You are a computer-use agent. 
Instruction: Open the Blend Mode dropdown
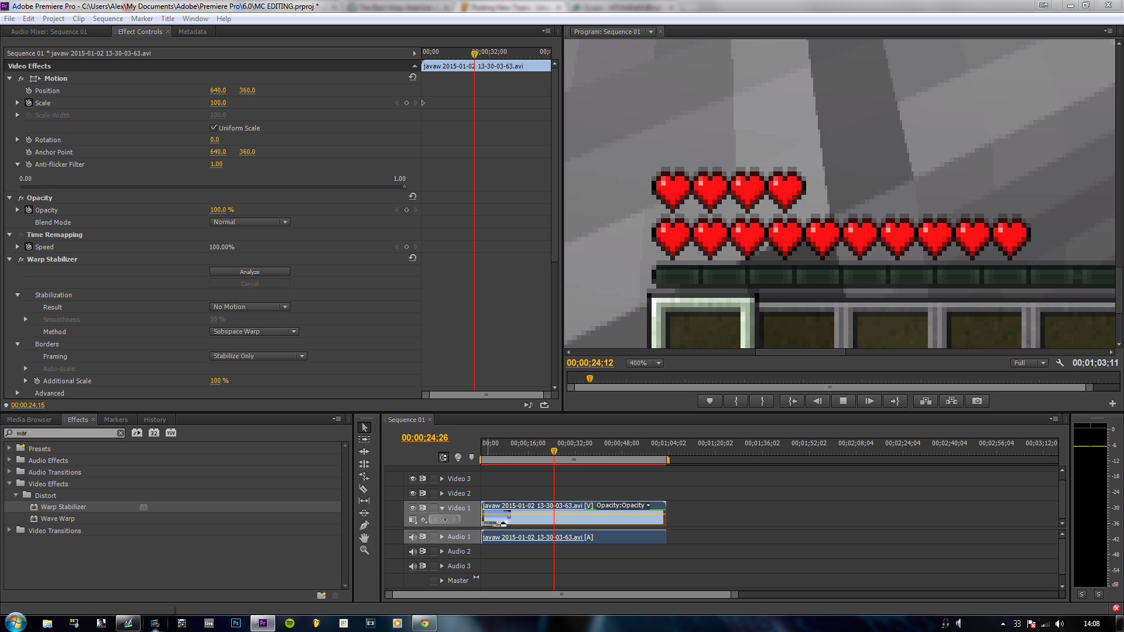[250, 222]
